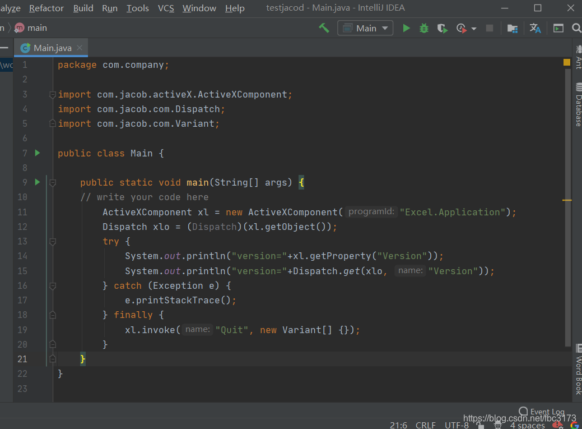Open the Run menu
The image size is (582, 429).
110,8
